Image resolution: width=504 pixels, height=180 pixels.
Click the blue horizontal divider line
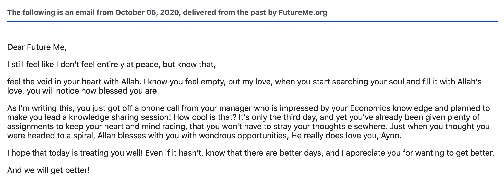pyautogui.click(x=253, y=21)
